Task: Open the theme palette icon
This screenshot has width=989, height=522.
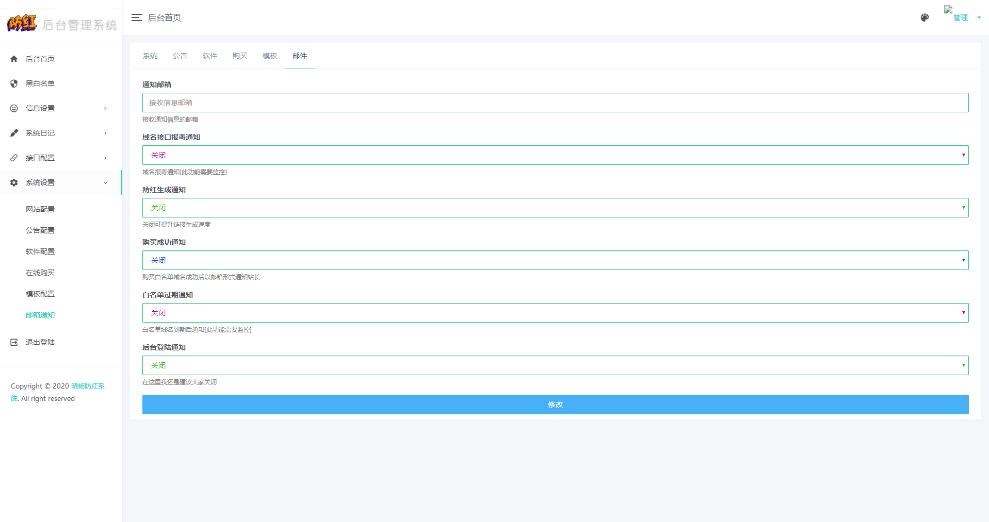Action: (x=925, y=18)
